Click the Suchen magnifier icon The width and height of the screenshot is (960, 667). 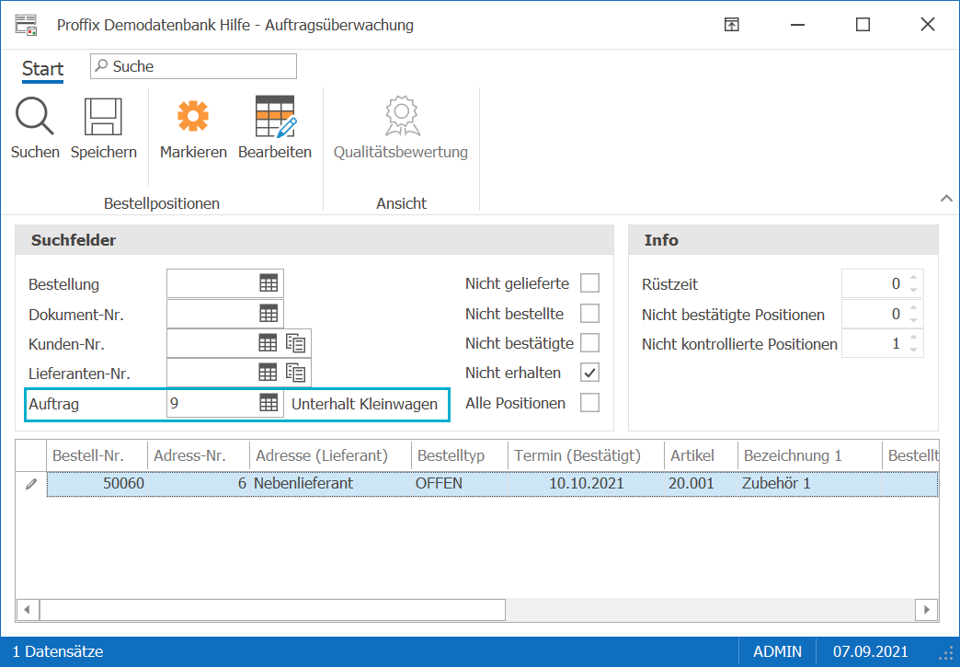point(34,116)
